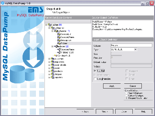The height and width of the screenshot is (116, 155).
Task: Toggle the Binary checkbox
Action: [127, 79]
